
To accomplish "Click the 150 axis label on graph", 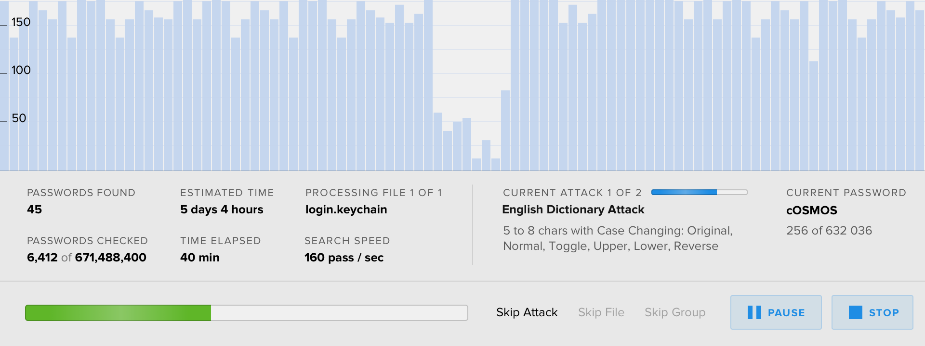I will coord(21,22).
